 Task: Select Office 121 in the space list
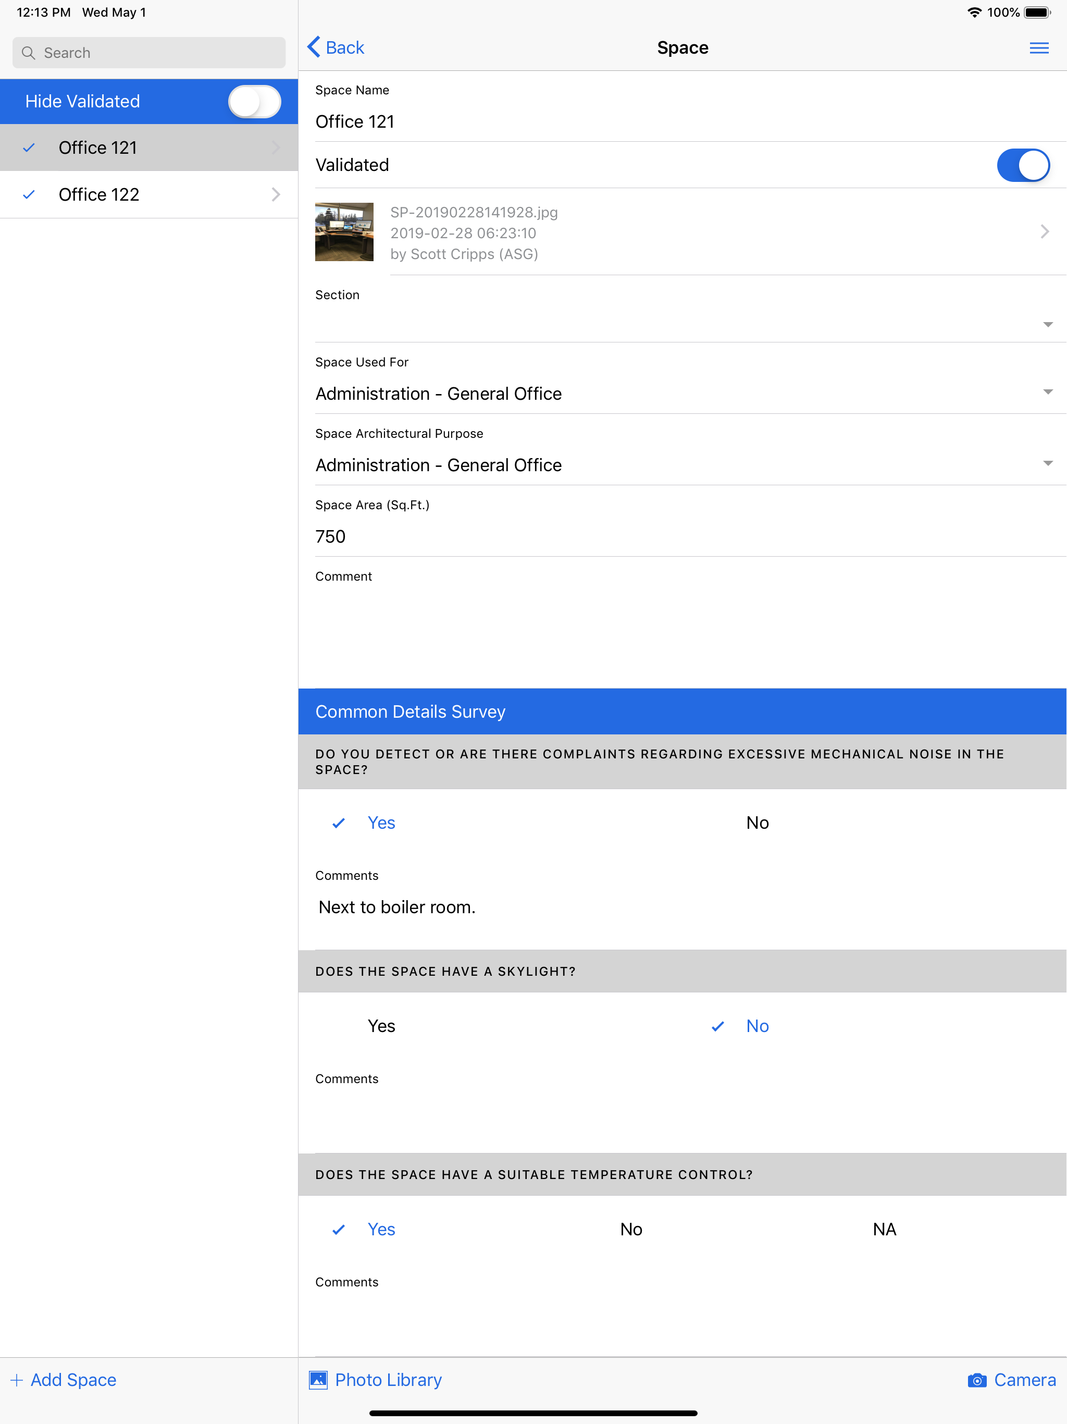coord(148,148)
